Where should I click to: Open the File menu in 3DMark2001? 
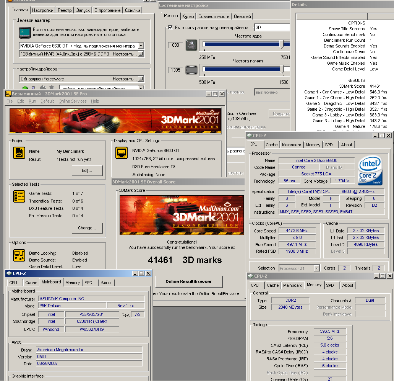click(10, 101)
